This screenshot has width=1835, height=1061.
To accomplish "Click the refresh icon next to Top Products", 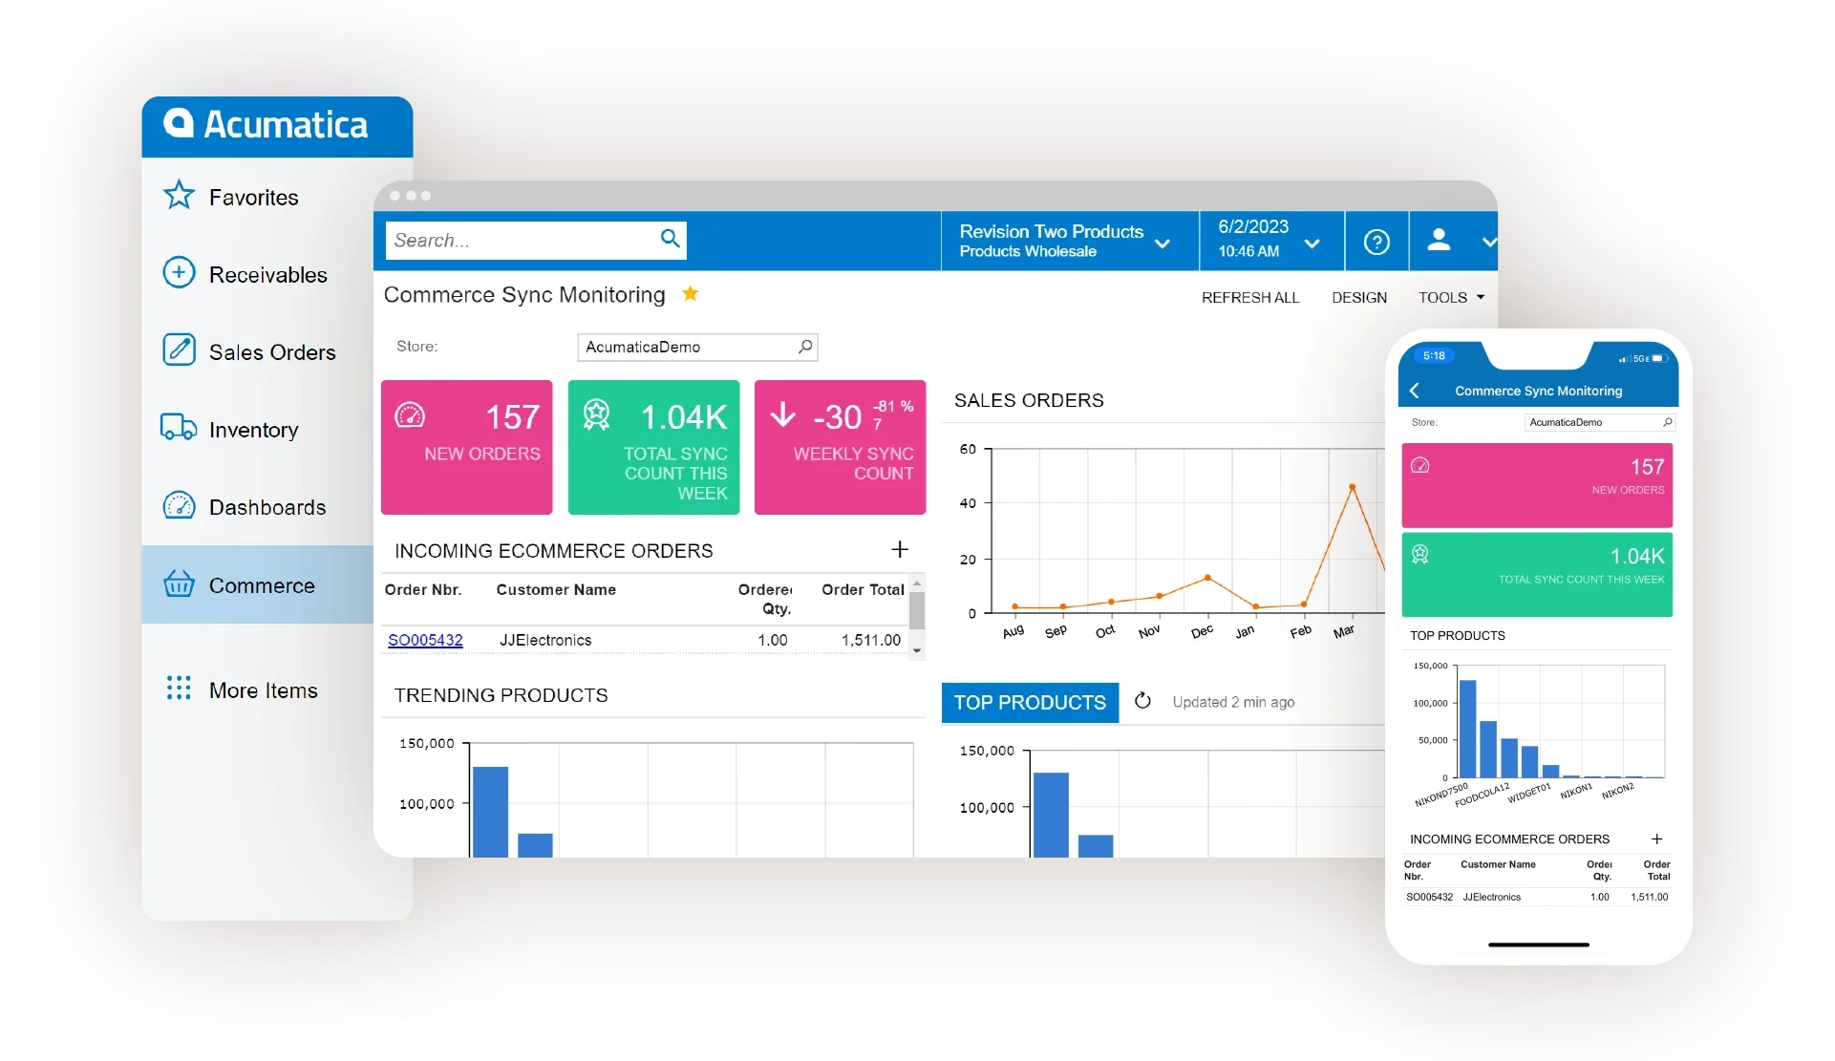I will (1142, 702).
